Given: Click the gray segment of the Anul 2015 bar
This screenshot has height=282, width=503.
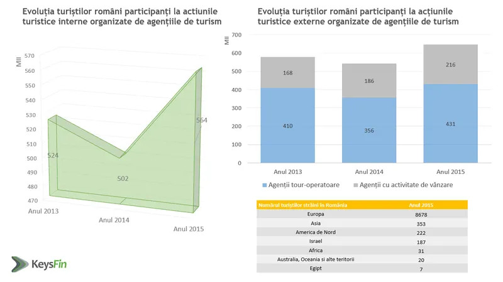Looking at the screenshot, I should coord(450,65).
